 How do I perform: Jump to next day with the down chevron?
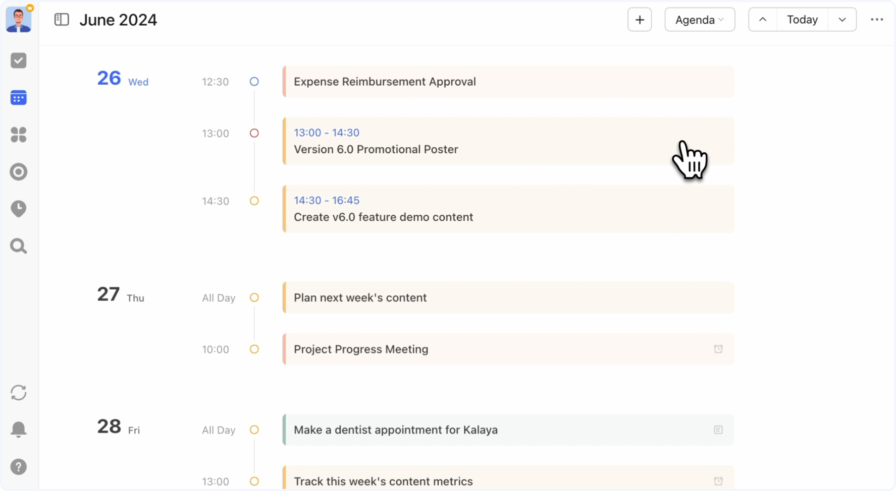tap(841, 19)
